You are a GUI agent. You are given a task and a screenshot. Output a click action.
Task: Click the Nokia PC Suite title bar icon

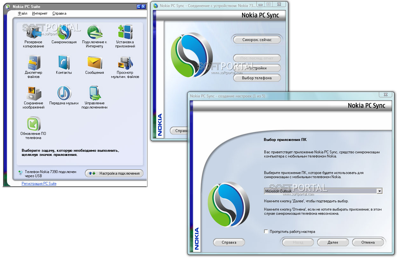(x=7, y=7)
